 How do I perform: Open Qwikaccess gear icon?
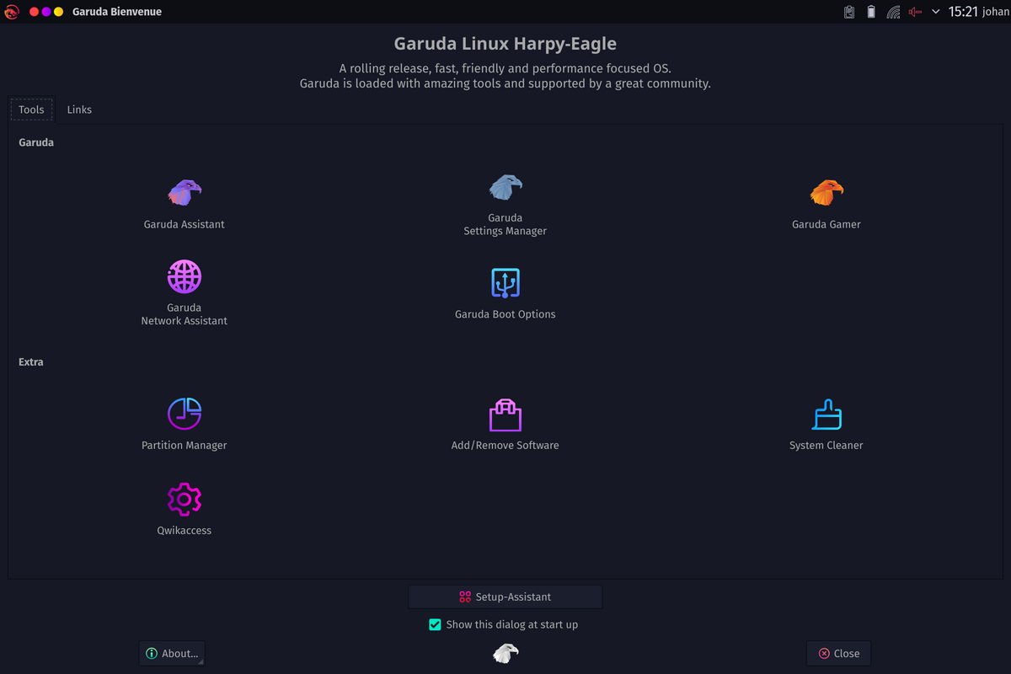tap(185, 500)
